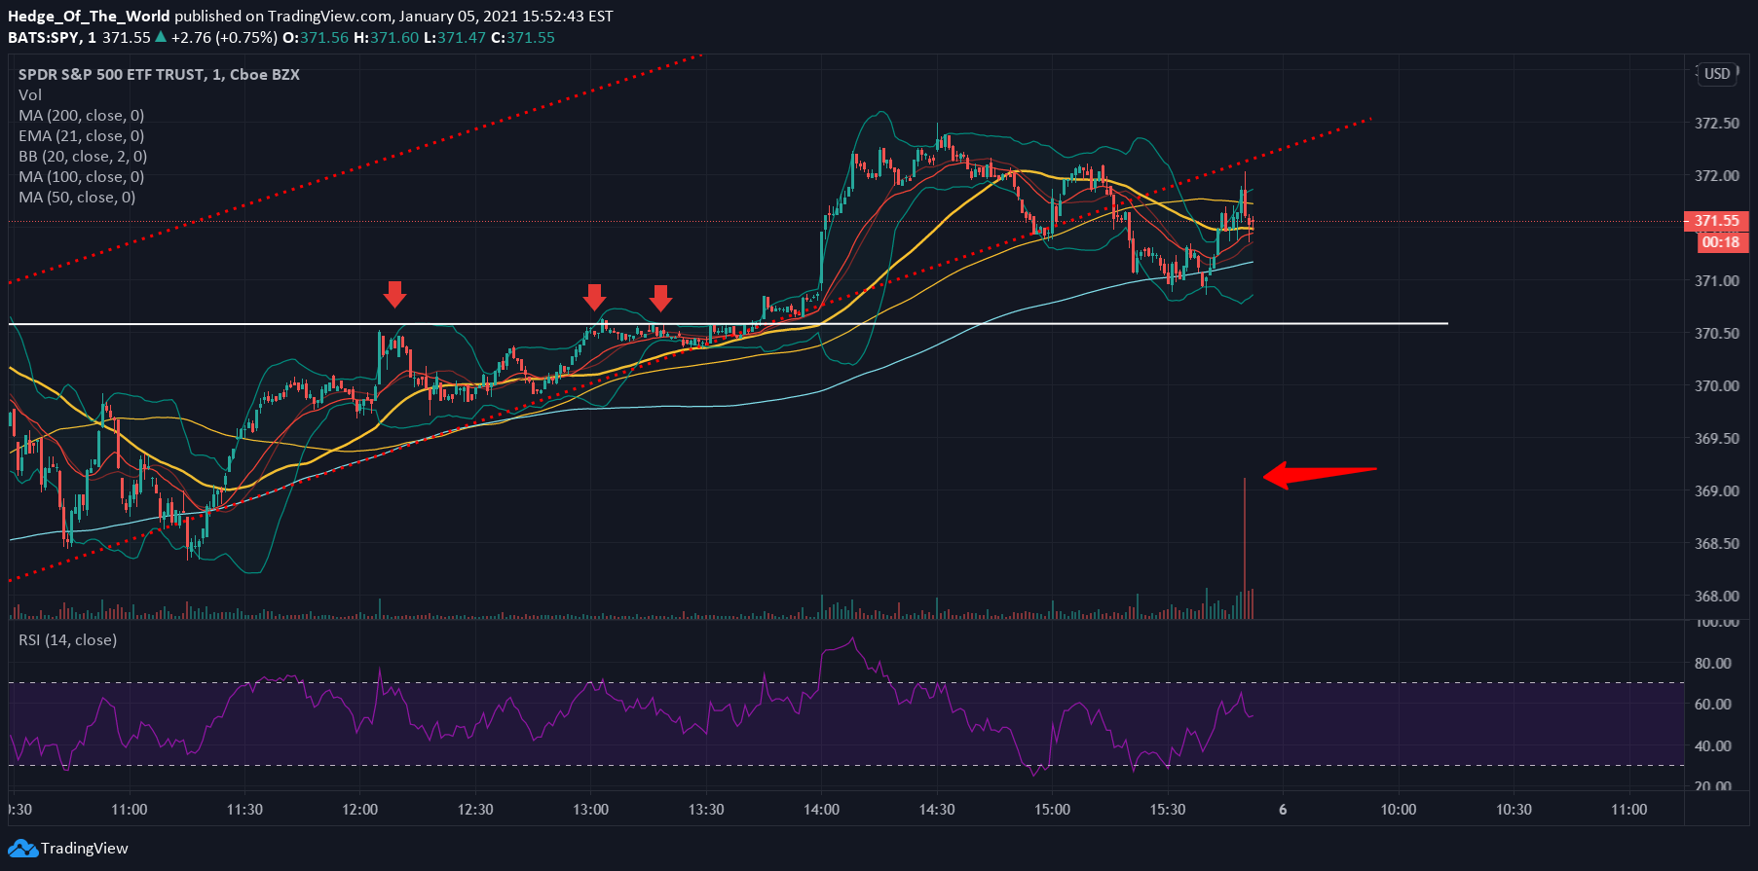Viewport: 1758px width, 871px height.
Task: Click the 371.00 price axis label
Action: (1717, 281)
